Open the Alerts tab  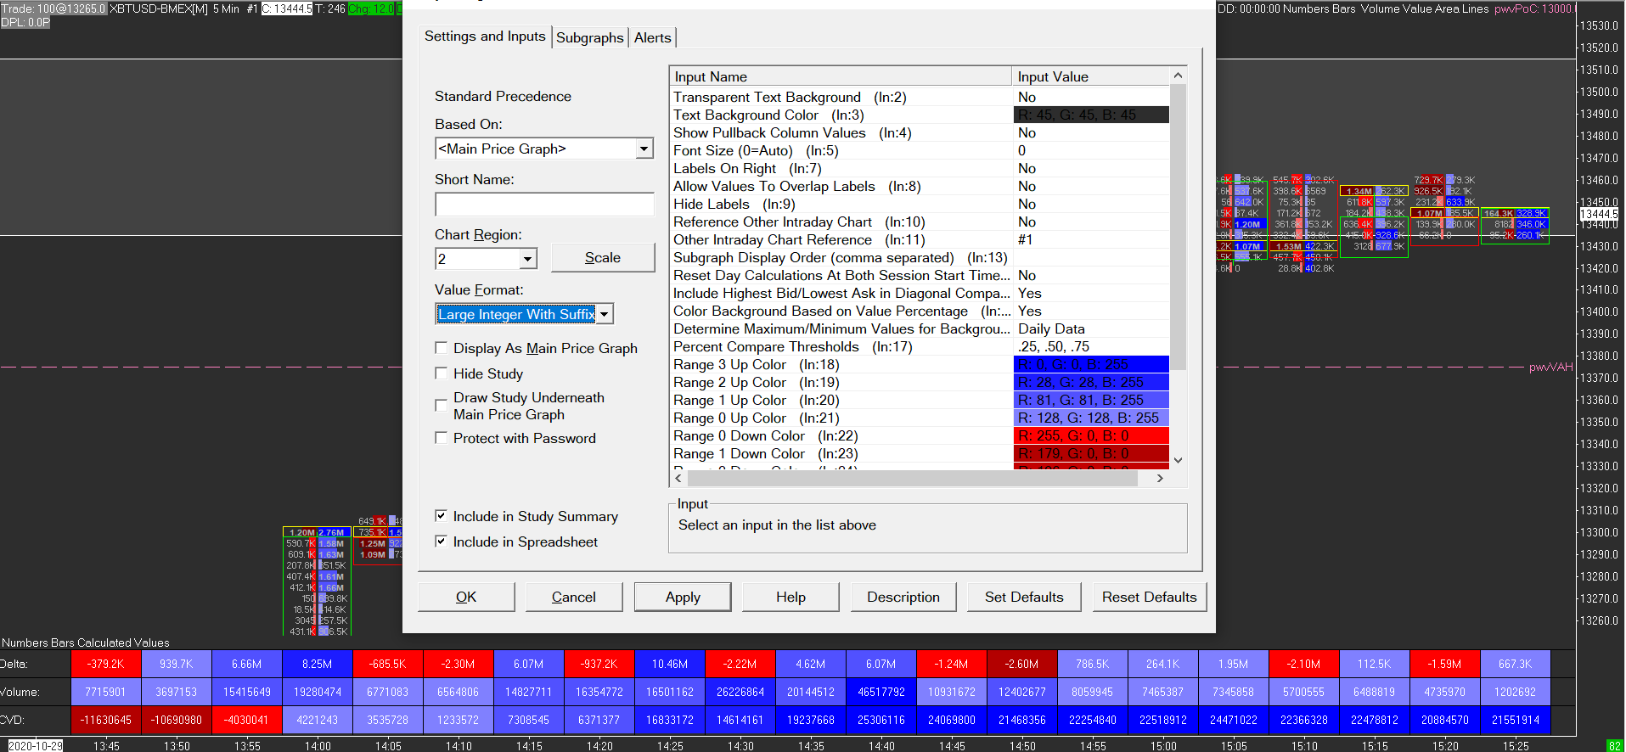click(652, 37)
